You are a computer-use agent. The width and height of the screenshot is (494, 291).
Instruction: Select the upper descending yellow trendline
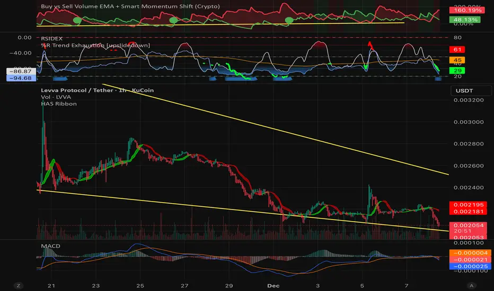[x=275, y=129]
